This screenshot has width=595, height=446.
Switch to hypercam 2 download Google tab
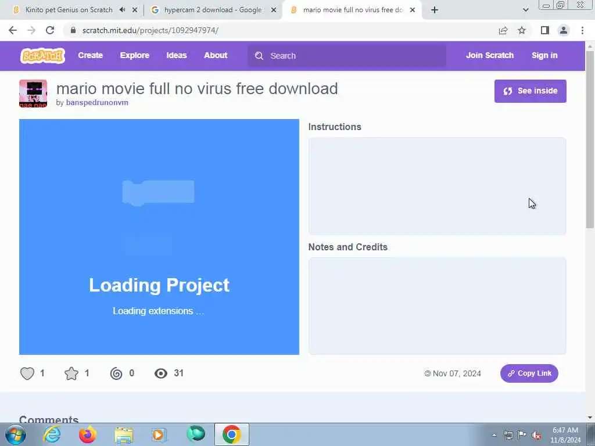[213, 10]
